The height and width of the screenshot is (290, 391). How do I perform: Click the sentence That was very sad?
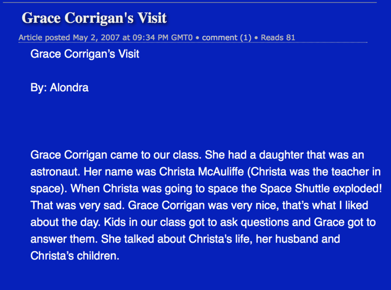click(77, 206)
